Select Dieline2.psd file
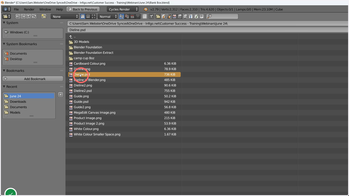349x196 pixels. click(124, 91)
